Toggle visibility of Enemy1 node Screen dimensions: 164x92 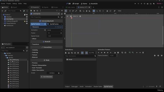[27, 15]
